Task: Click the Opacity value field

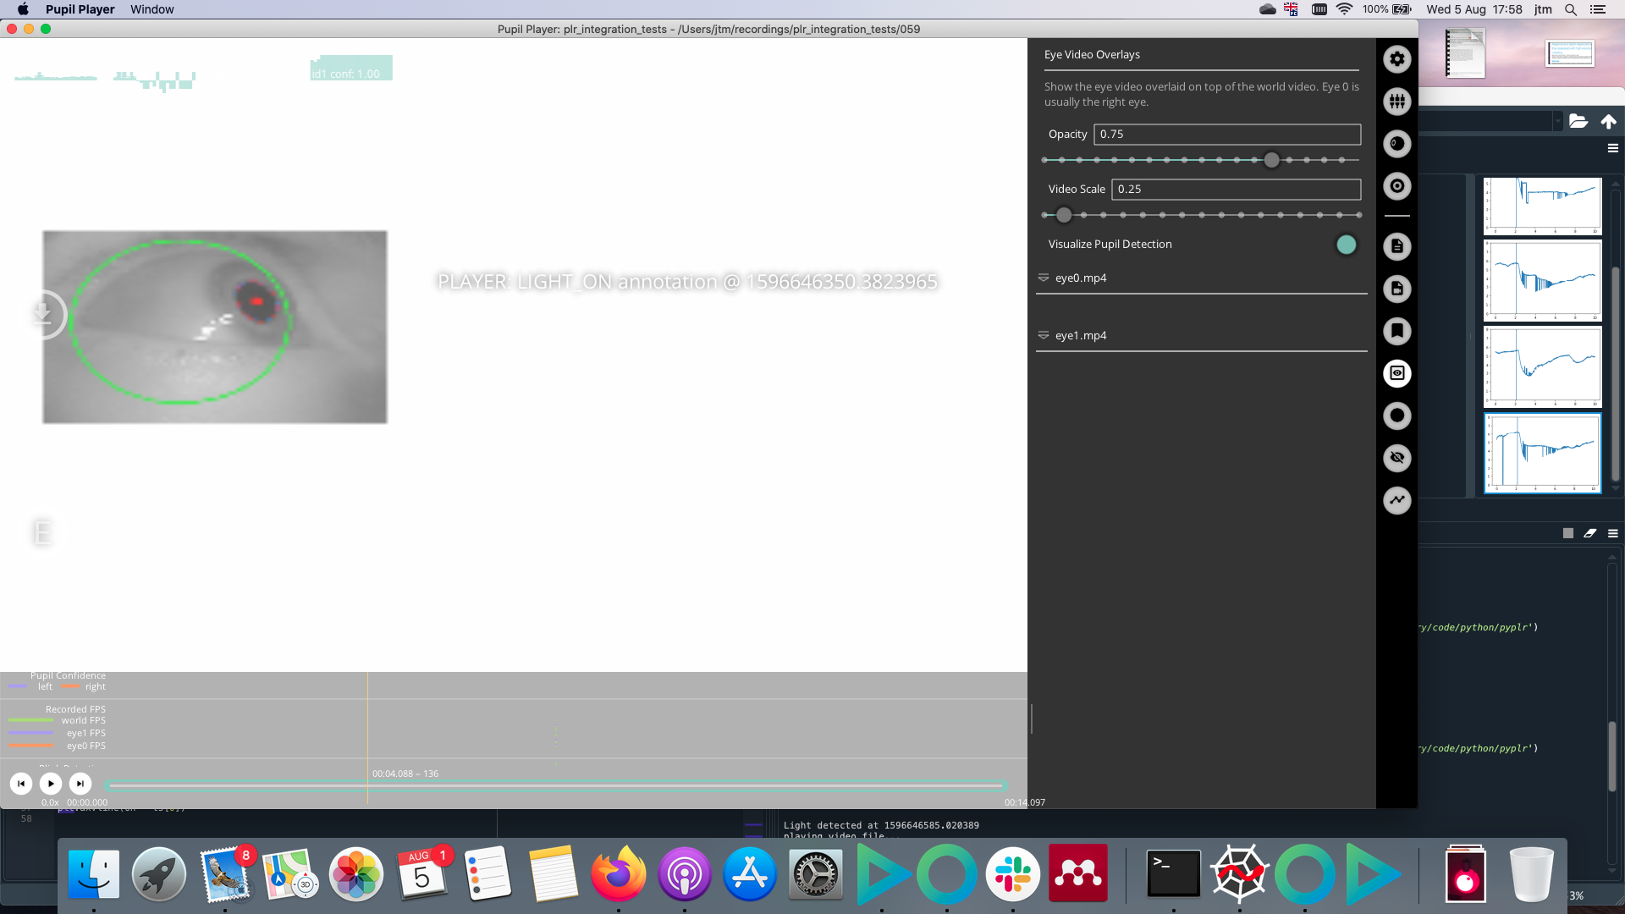Action: [x=1227, y=135]
